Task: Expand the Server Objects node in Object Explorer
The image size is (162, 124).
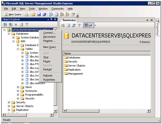Action: pyautogui.click(x=9, y=106)
